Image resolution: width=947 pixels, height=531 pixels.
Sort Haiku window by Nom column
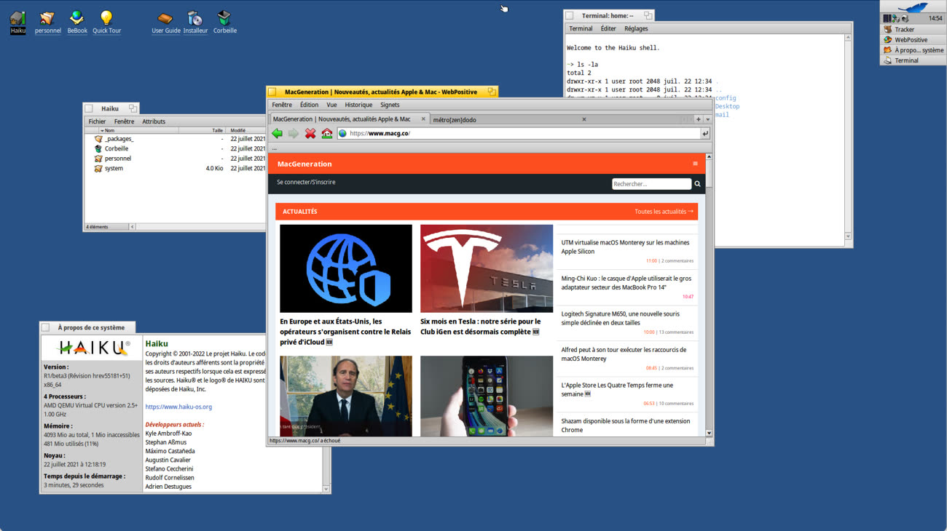pyautogui.click(x=138, y=130)
